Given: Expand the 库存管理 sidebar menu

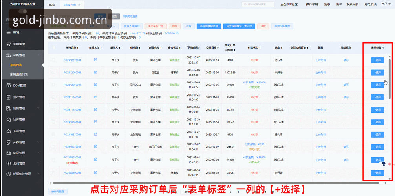Looking at the screenshot, I should (38, 142).
